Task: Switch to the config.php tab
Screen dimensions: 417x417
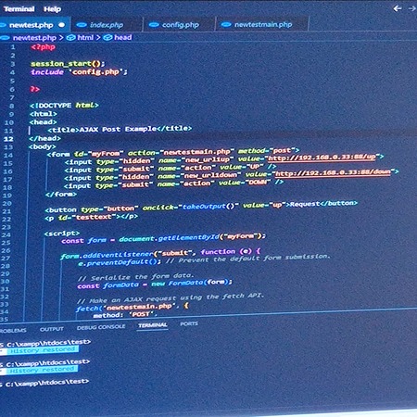Action: tap(179, 25)
